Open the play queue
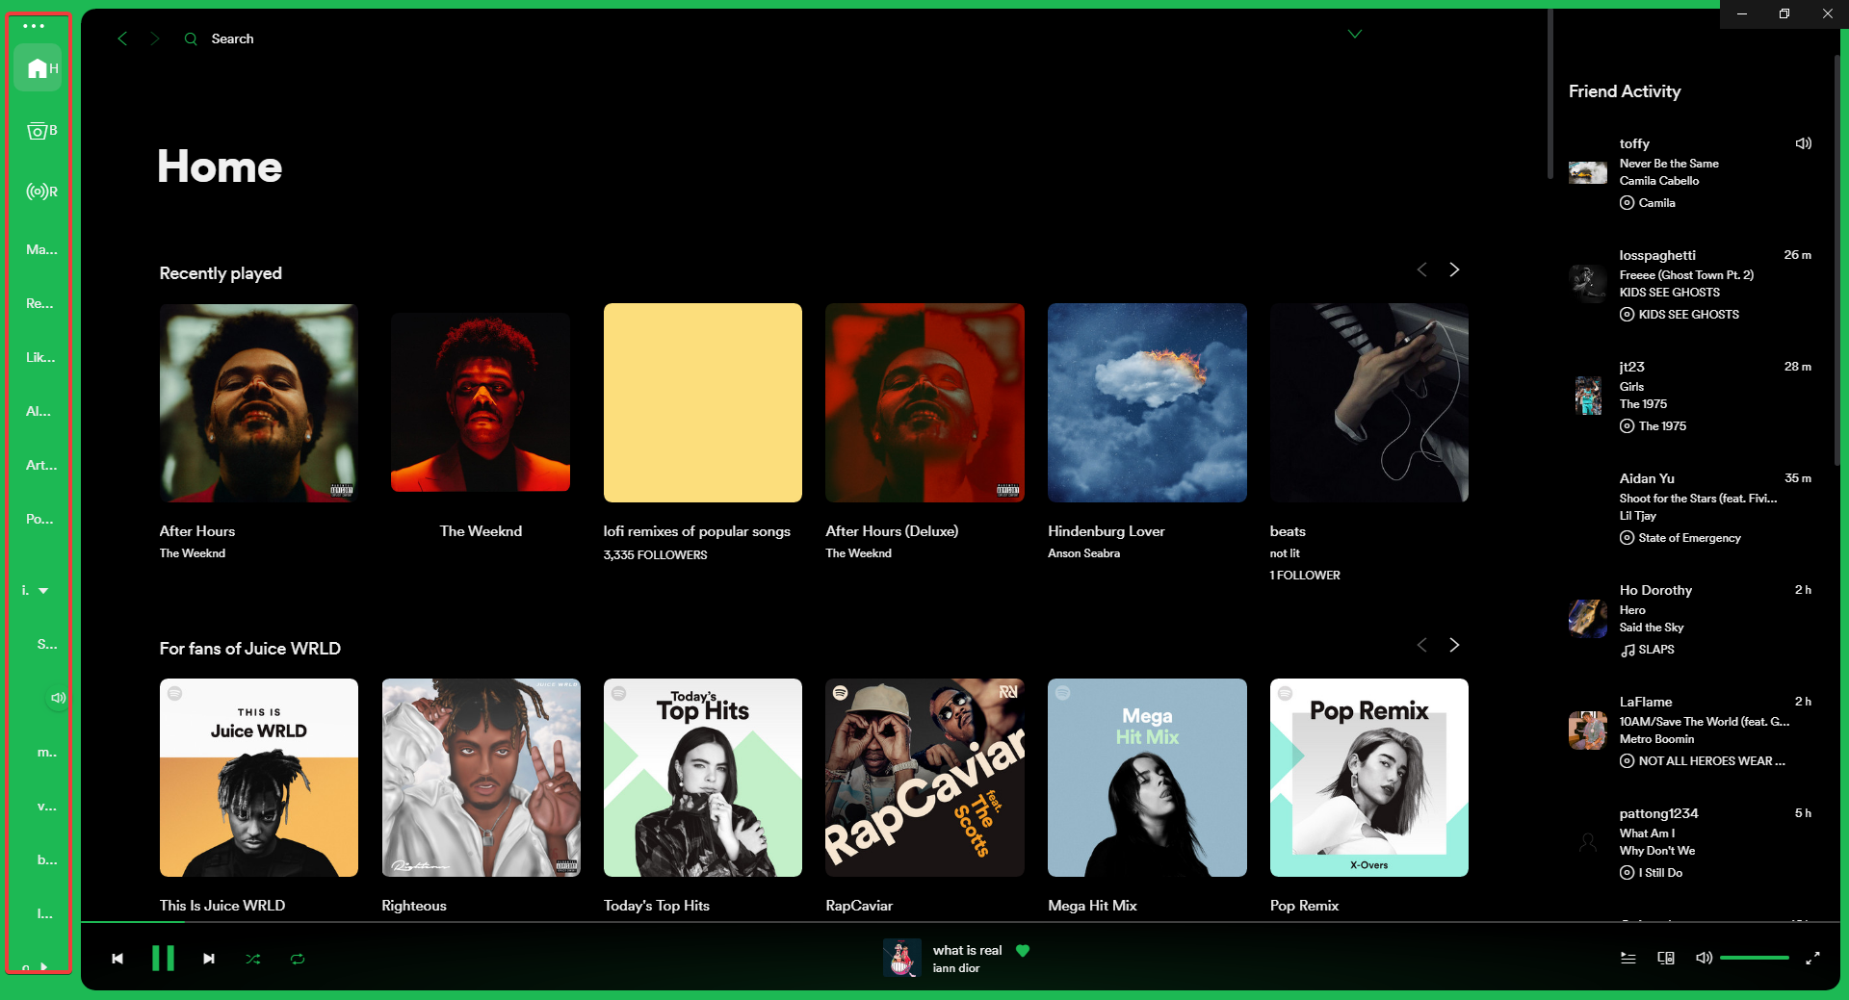This screenshot has height=1000, width=1849. pos(1628,959)
